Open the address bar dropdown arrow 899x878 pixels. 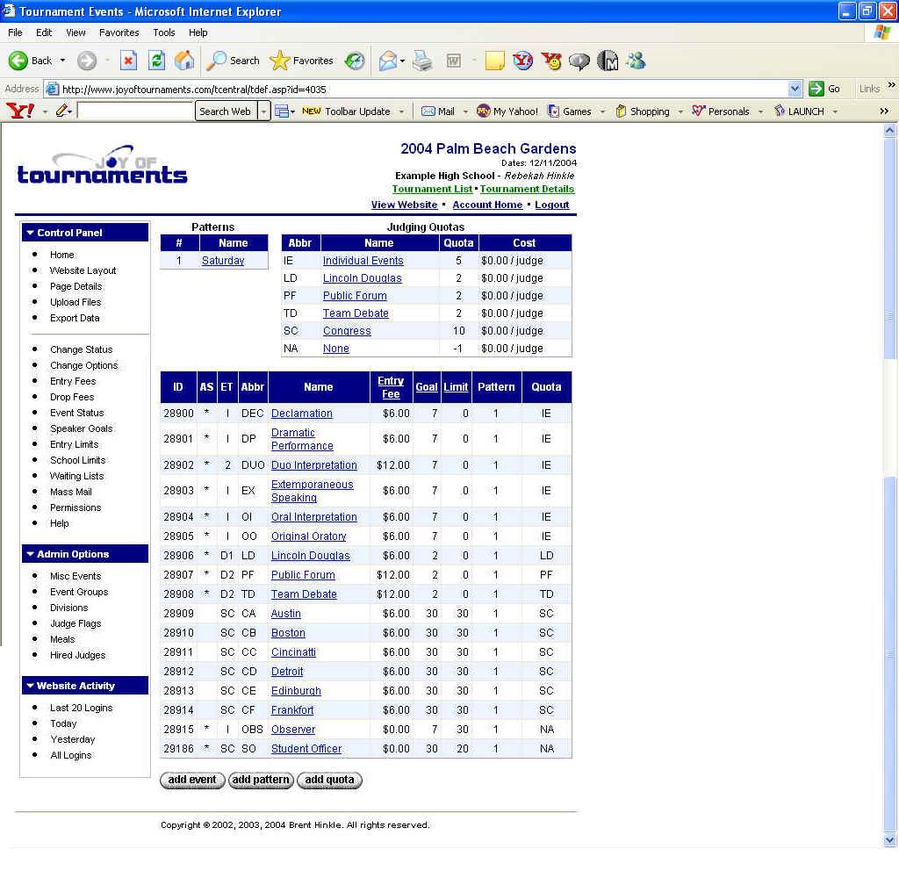point(795,89)
